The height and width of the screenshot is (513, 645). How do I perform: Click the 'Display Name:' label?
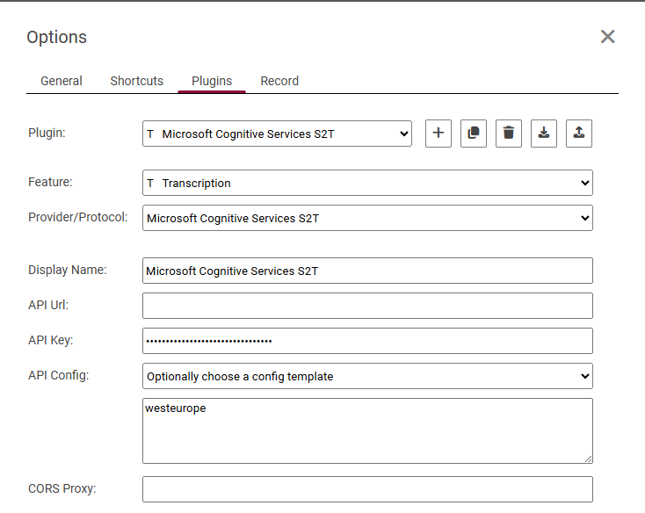tap(68, 270)
